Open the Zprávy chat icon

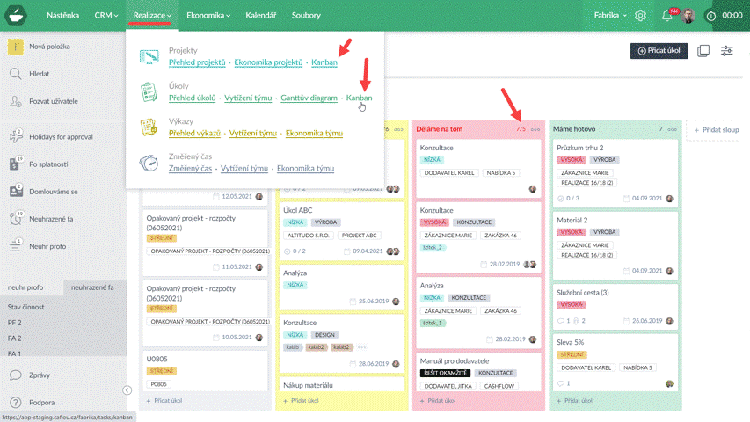(16, 375)
